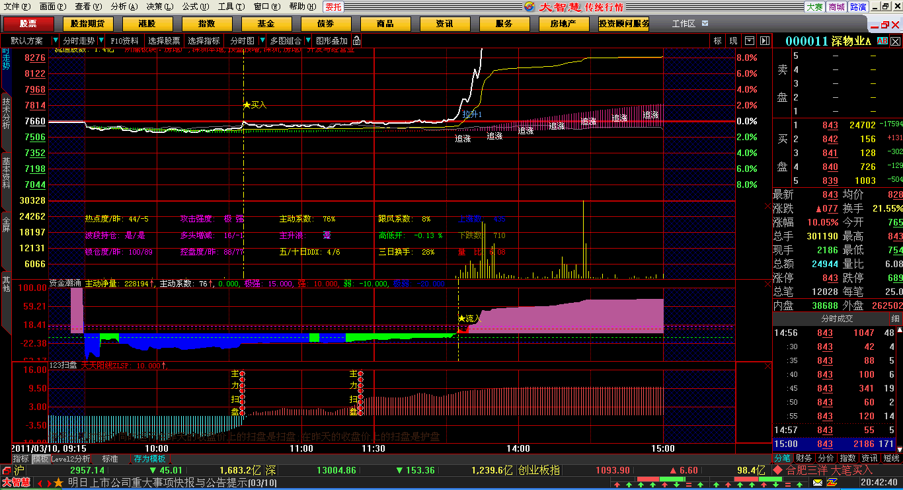Select the 港股 category button
Image resolution: width=903 pixels, height=490 pixels.
(x=147, y=24)
